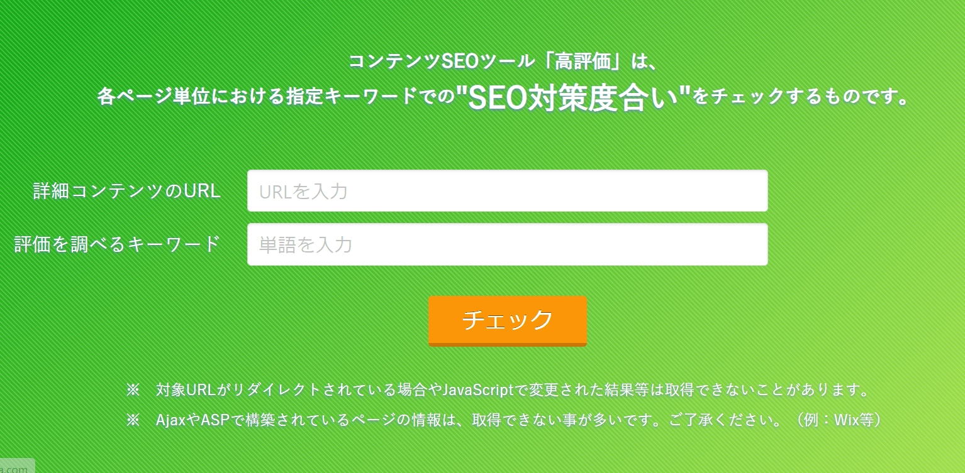Click the orange チェック button
Image resolution: width=965 pixels, height=473 pixels.
pos(508,321)
